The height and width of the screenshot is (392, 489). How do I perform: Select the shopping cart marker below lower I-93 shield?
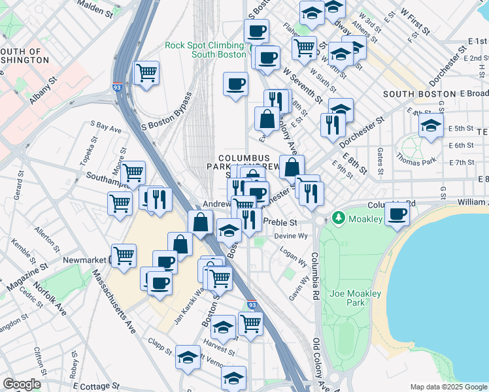[x=251, y=325]
